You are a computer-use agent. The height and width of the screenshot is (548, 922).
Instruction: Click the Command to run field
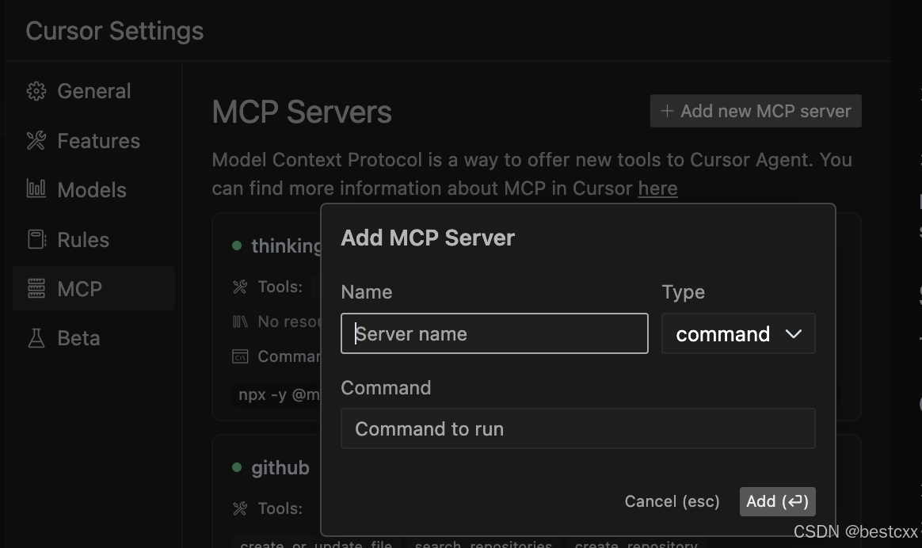click(578, 428)
